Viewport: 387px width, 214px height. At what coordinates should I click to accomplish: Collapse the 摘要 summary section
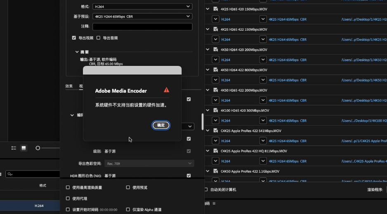[x=77, y=52]
